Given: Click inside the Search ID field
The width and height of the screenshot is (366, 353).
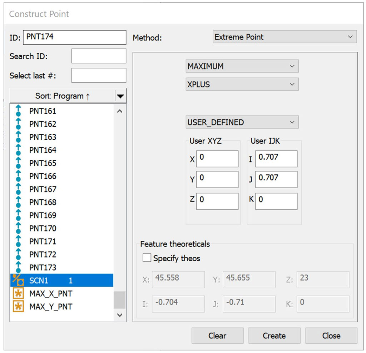Looking at the screenshot, I should [99, 56].
